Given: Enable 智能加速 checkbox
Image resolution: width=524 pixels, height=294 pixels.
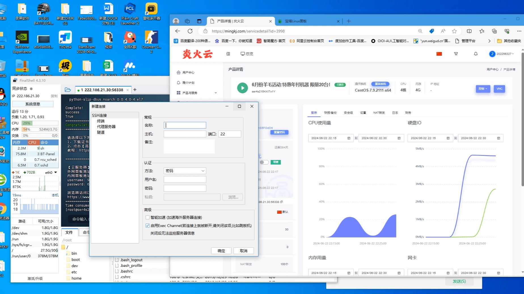Looking at the screenshot, I should [147, 217].
